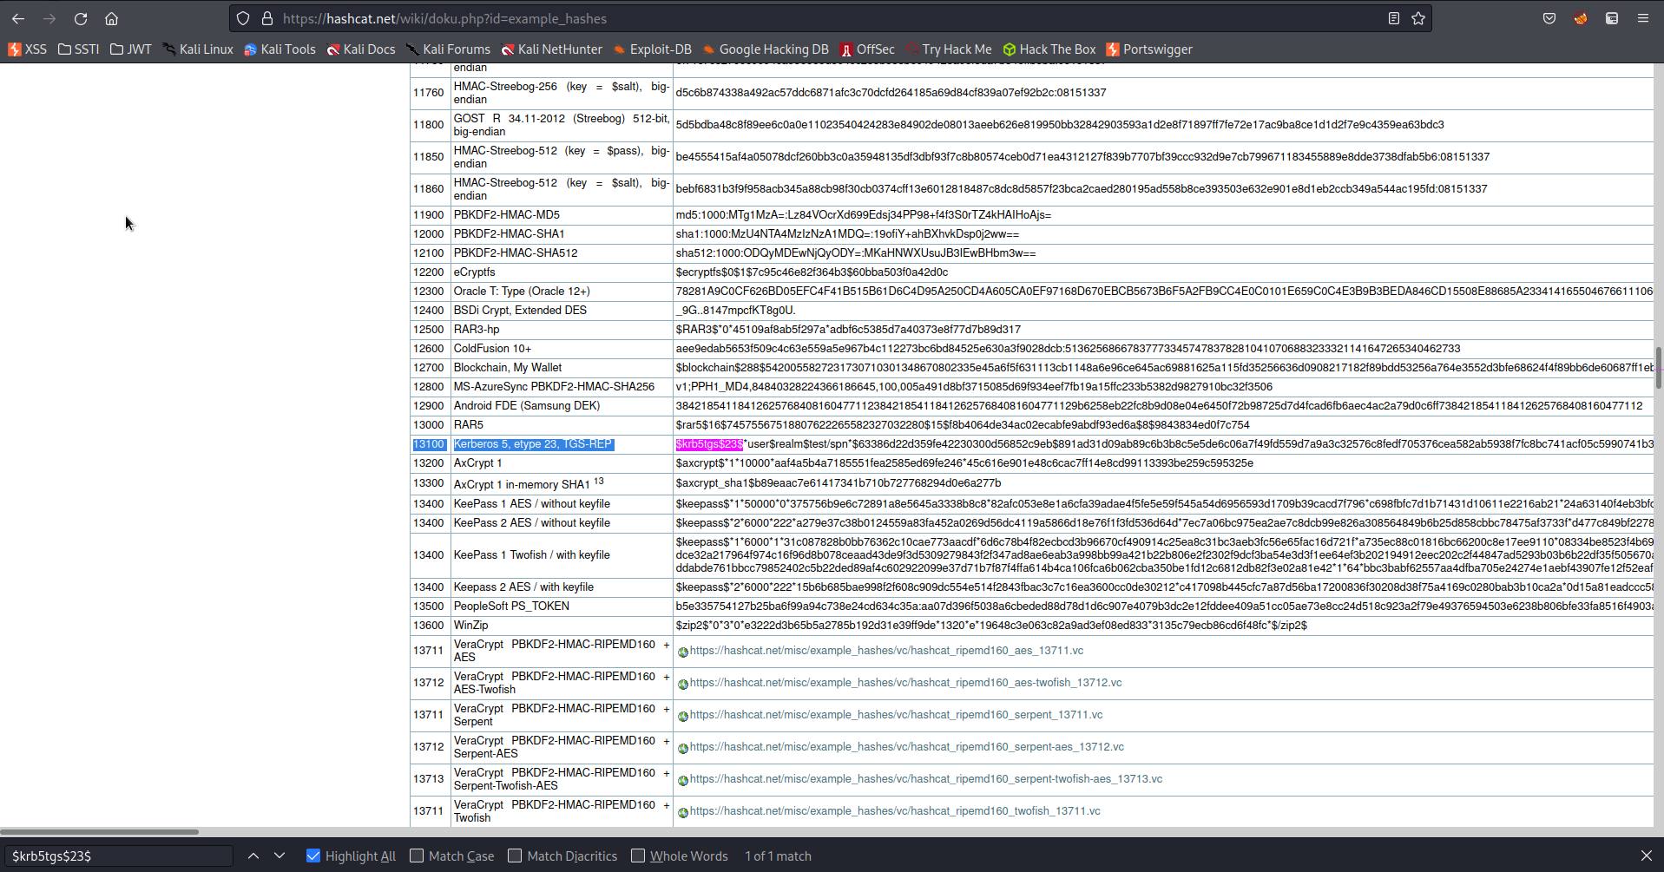Click hash mode 13100 cell
The height and width of the screenshot is (872, 1664).
point(429,444)
